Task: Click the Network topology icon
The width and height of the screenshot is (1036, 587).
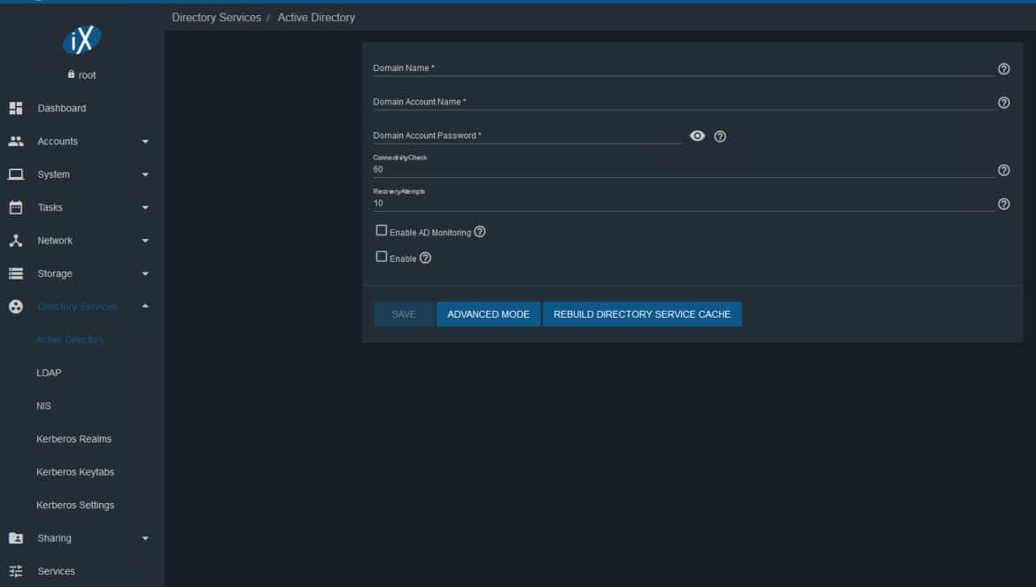Action: pyautogui.click(x=16, y=240)
